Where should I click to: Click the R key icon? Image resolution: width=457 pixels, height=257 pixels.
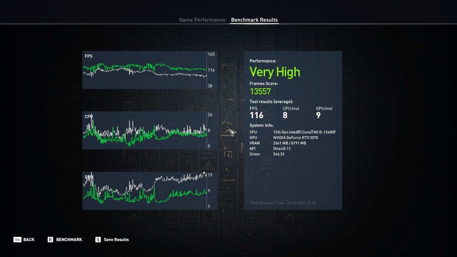click(x=50, y=240)
